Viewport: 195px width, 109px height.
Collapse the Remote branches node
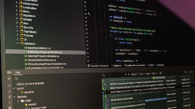pyautogui.click(x=14, y=97)
